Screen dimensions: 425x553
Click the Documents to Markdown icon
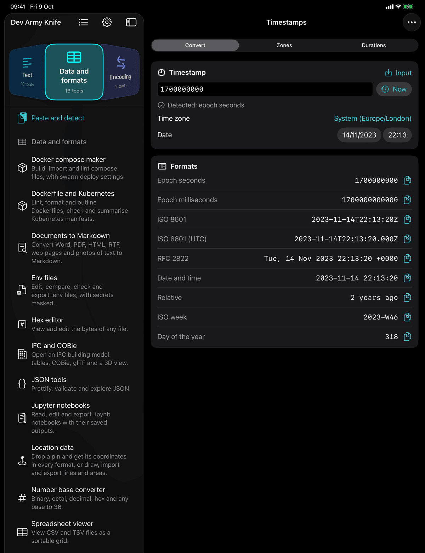[x=22, y=248]
